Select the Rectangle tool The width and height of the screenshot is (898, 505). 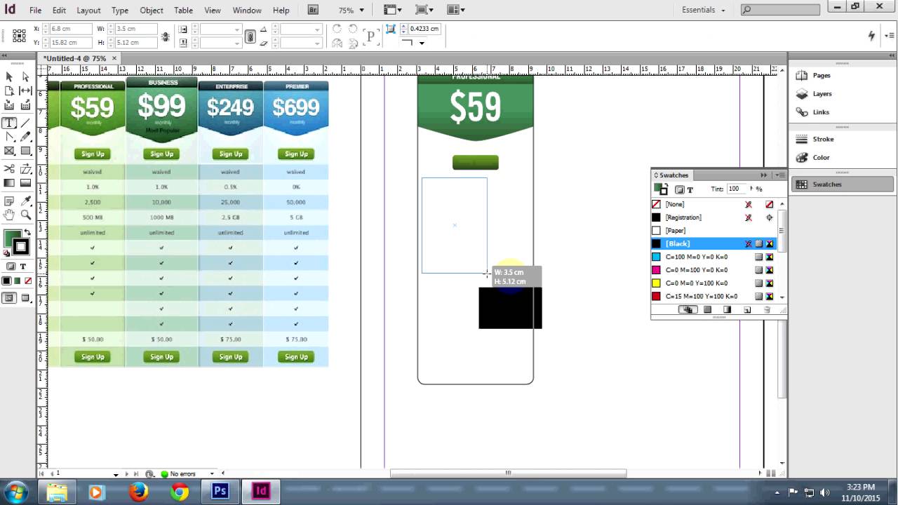tap(25, 151)
